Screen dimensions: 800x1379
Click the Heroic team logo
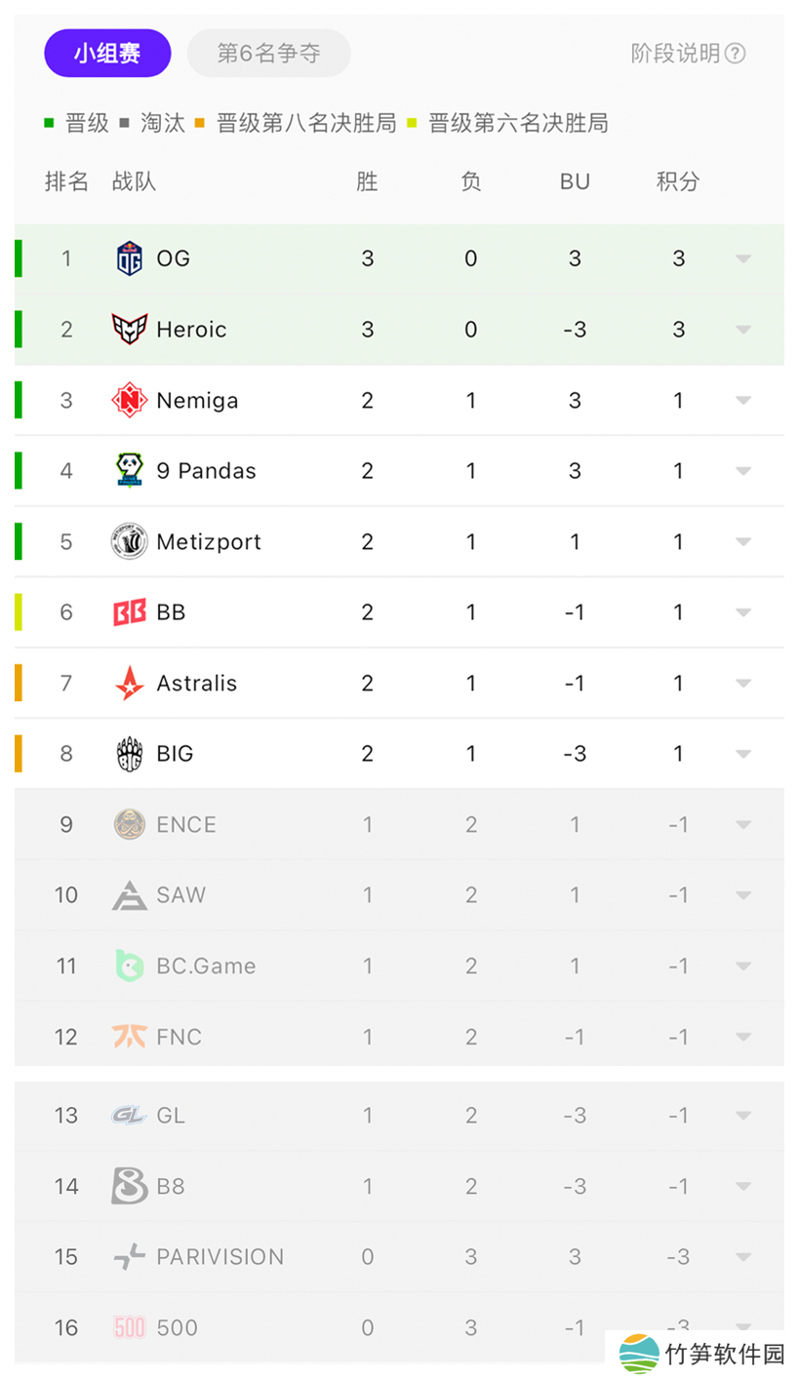(129, 330)
